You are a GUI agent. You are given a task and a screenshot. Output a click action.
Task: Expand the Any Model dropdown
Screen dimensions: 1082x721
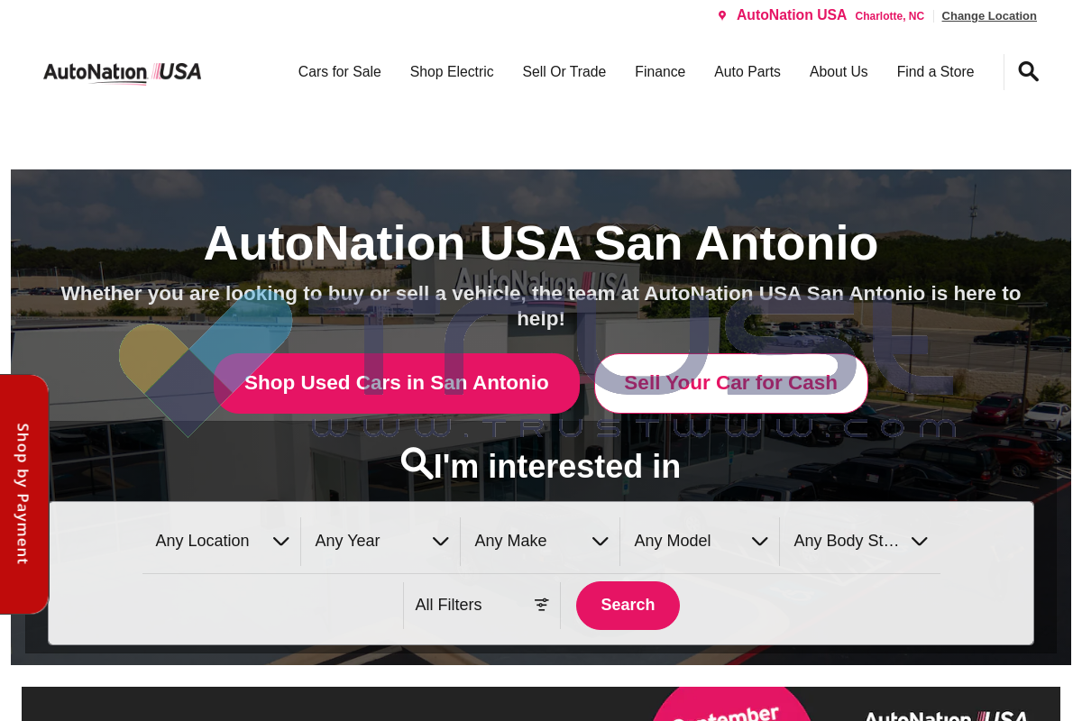pyautogui.click(x=701, y=542)
